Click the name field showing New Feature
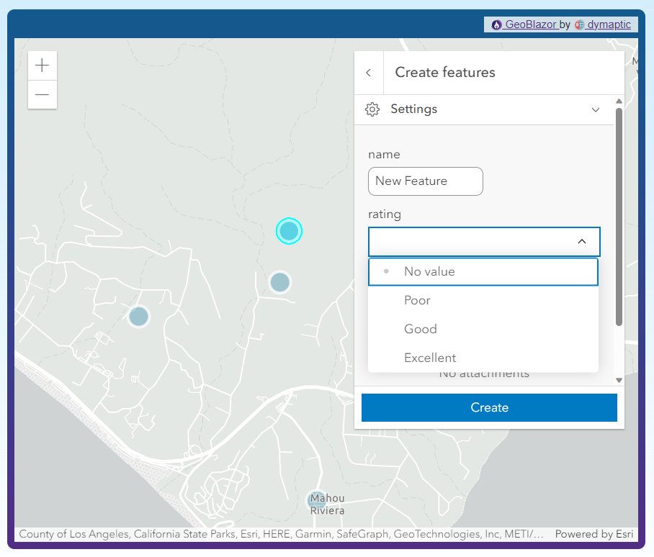654x557 pixels. [425, 181]
